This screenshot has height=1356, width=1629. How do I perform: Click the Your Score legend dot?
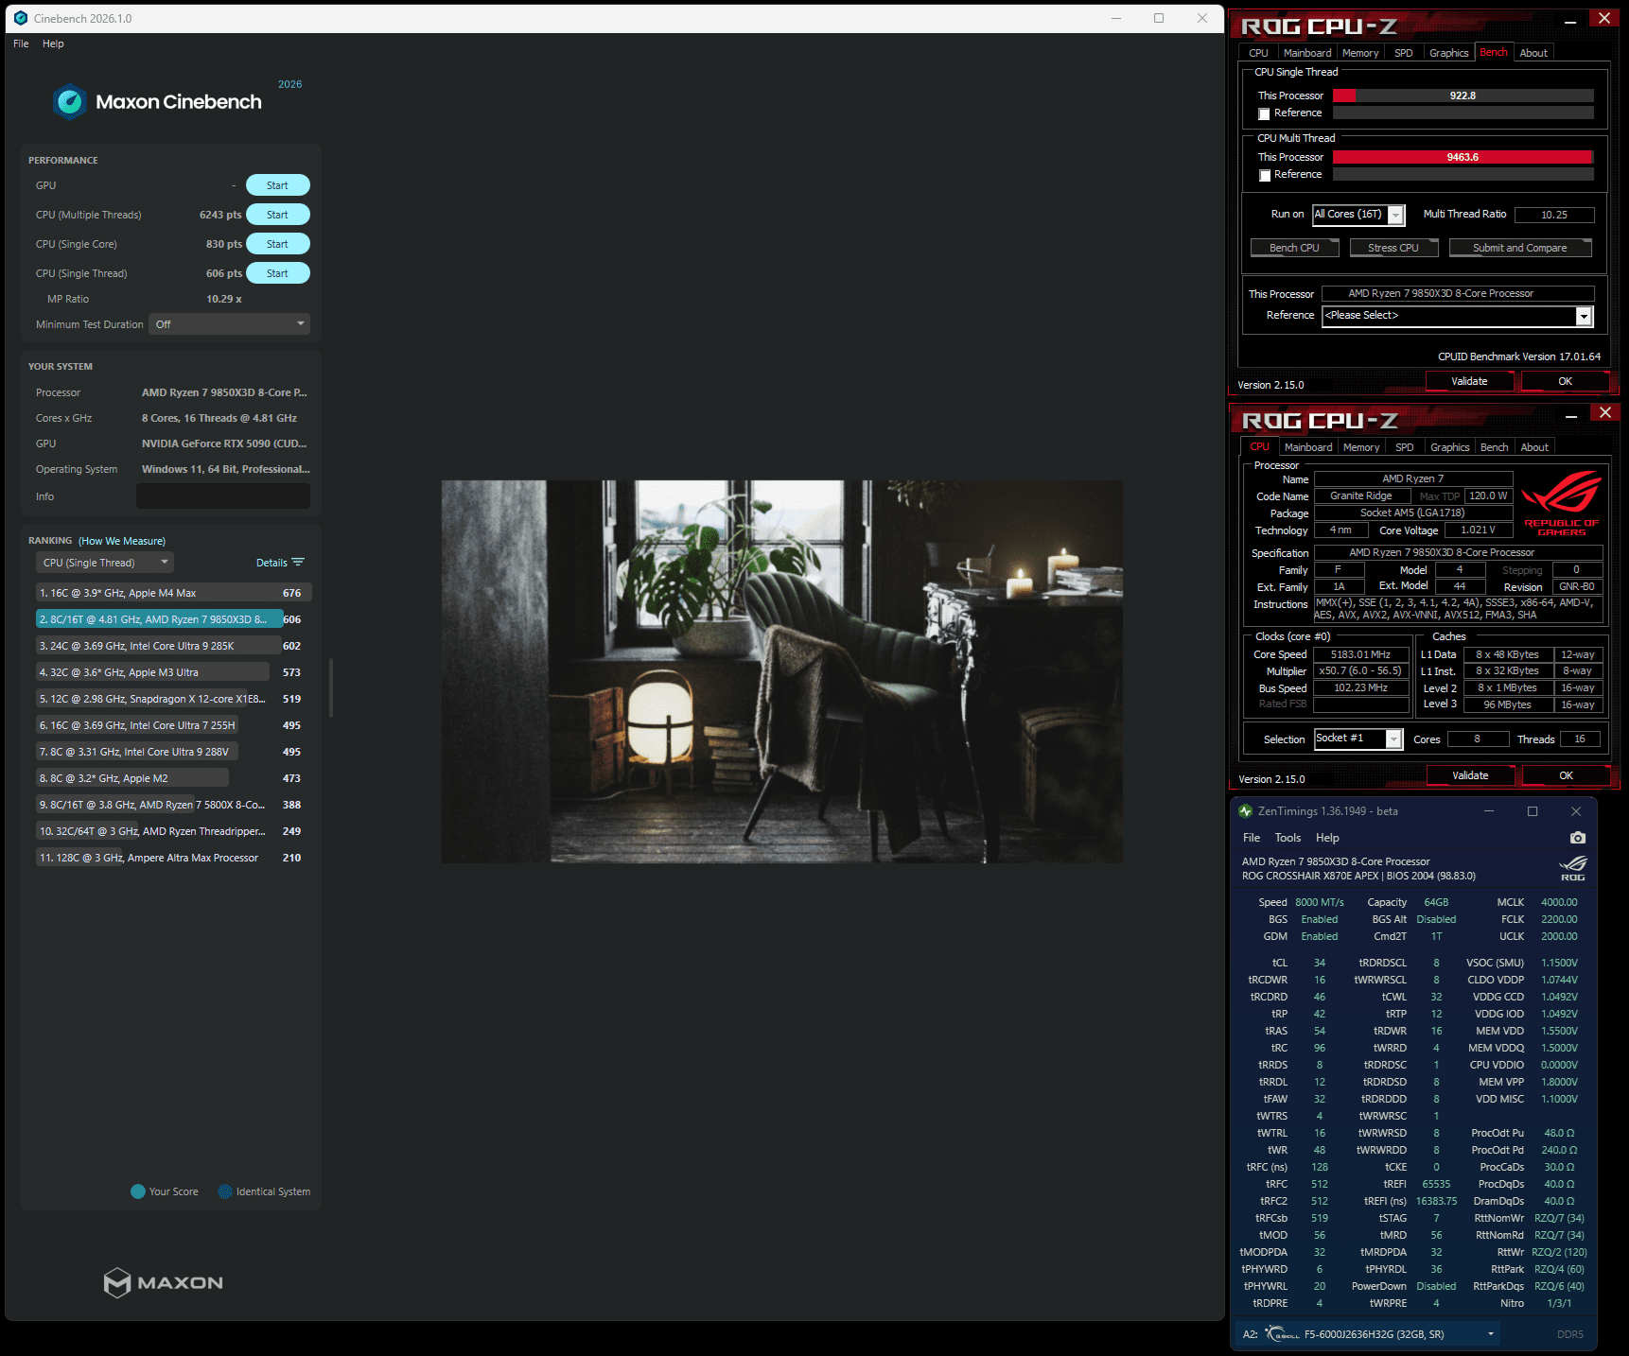pos(138,1191)
